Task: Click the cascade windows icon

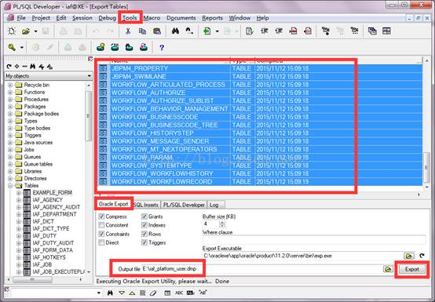Action: (372, 31)
